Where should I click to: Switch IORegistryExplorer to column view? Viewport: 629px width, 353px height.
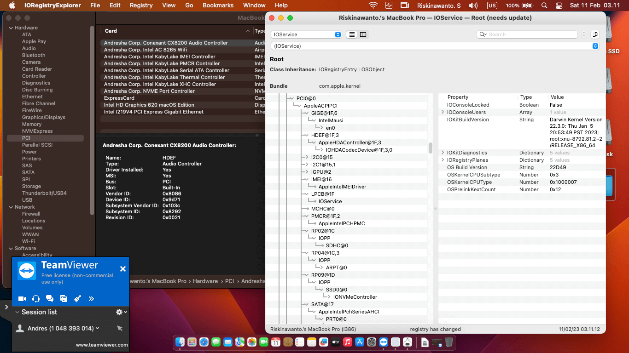[x=363, y=34]
